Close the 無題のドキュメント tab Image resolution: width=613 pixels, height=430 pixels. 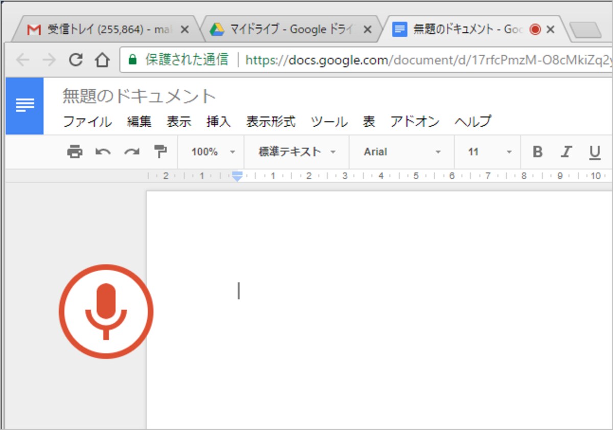(x=550, y=30)
